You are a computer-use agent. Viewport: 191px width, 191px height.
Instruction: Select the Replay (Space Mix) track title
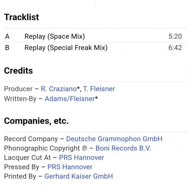coord(55,36)
